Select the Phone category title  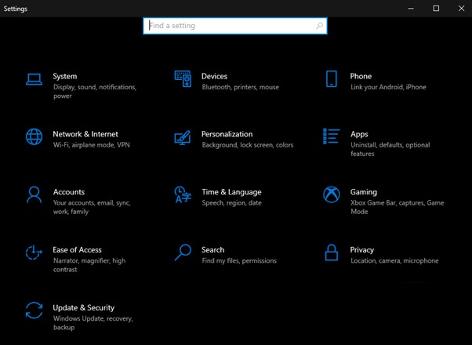point(361,76)
